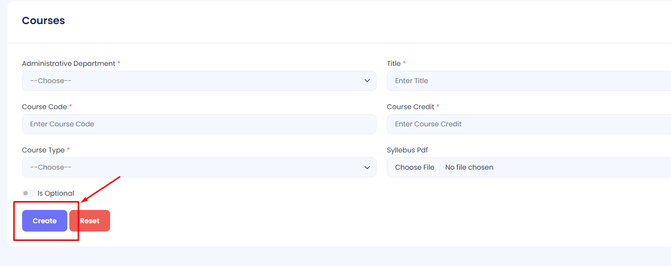Click the Syllebus Pdf field label

(408, 150)
